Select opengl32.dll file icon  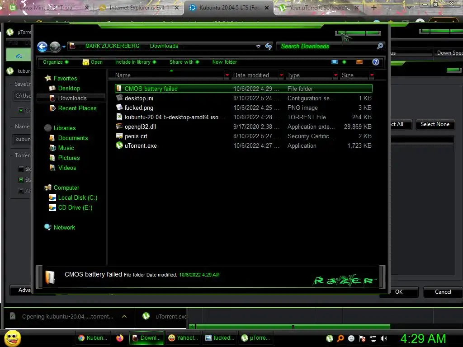(x=119, y=127)
